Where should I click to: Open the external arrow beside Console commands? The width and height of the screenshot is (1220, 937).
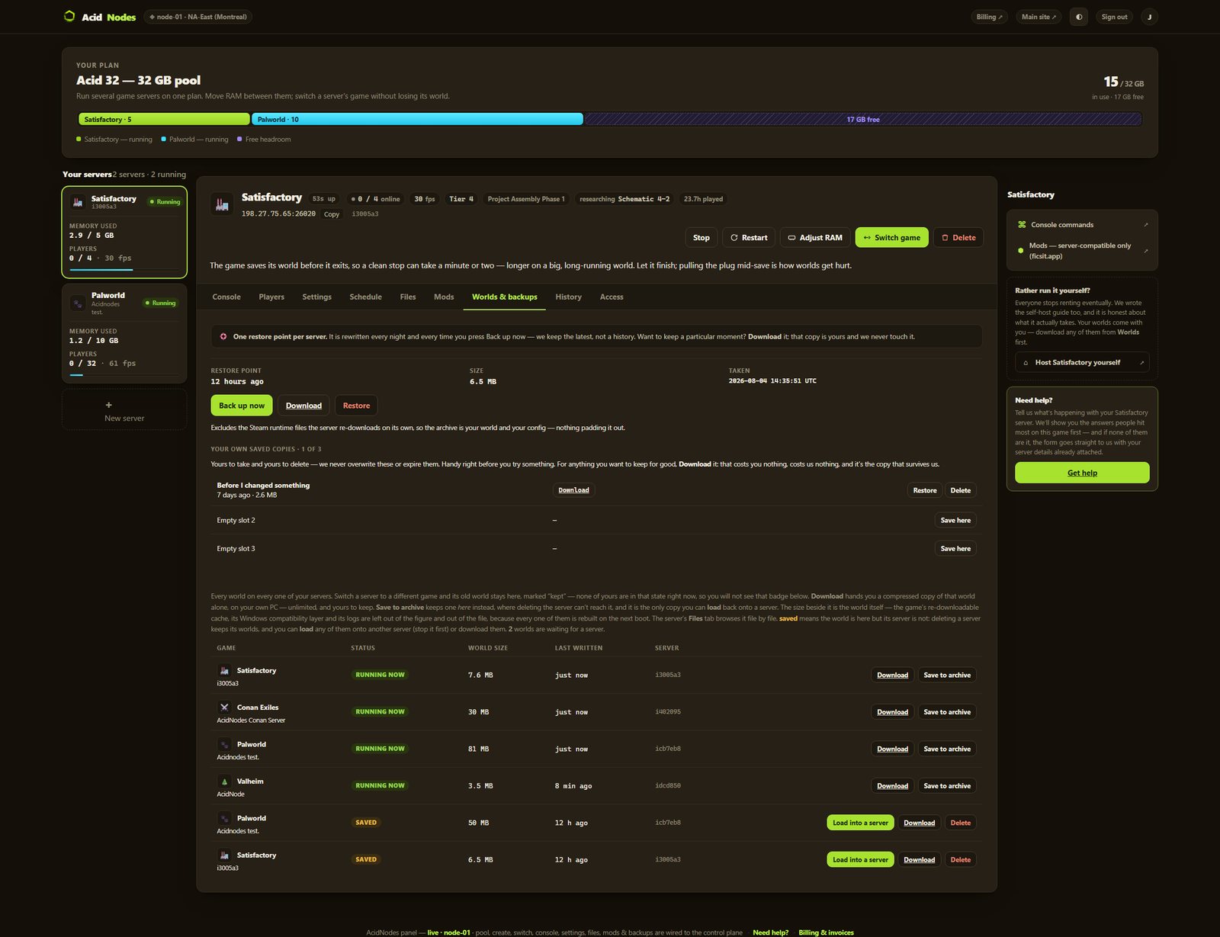(x=1146, y=225)
